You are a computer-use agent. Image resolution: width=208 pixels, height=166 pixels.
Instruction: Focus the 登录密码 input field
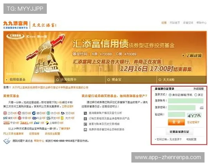(182, 108)
